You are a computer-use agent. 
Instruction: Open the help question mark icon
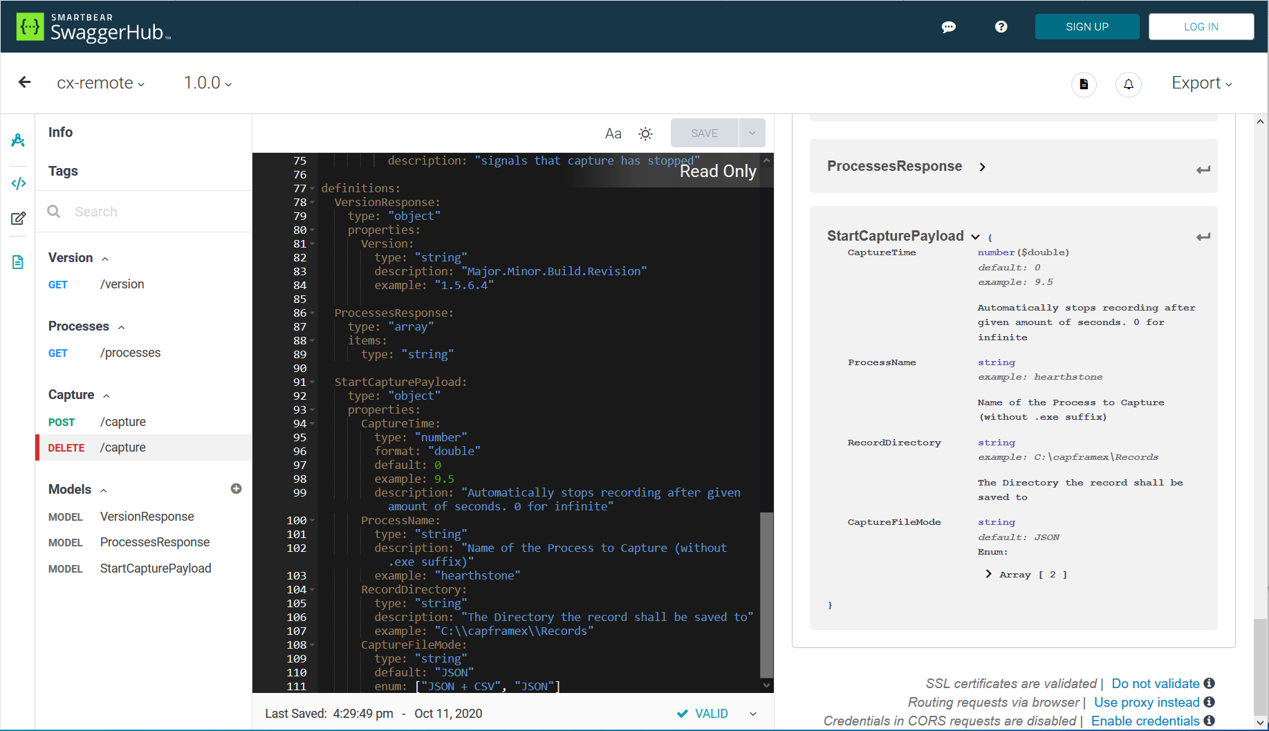(x=1001, y=27)
